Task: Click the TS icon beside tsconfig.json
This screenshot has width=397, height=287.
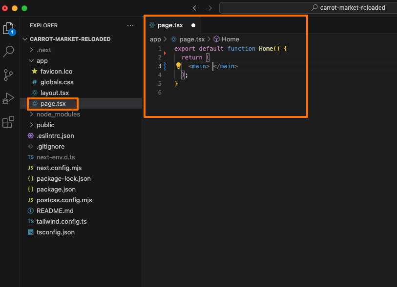Action: [31, 232]
